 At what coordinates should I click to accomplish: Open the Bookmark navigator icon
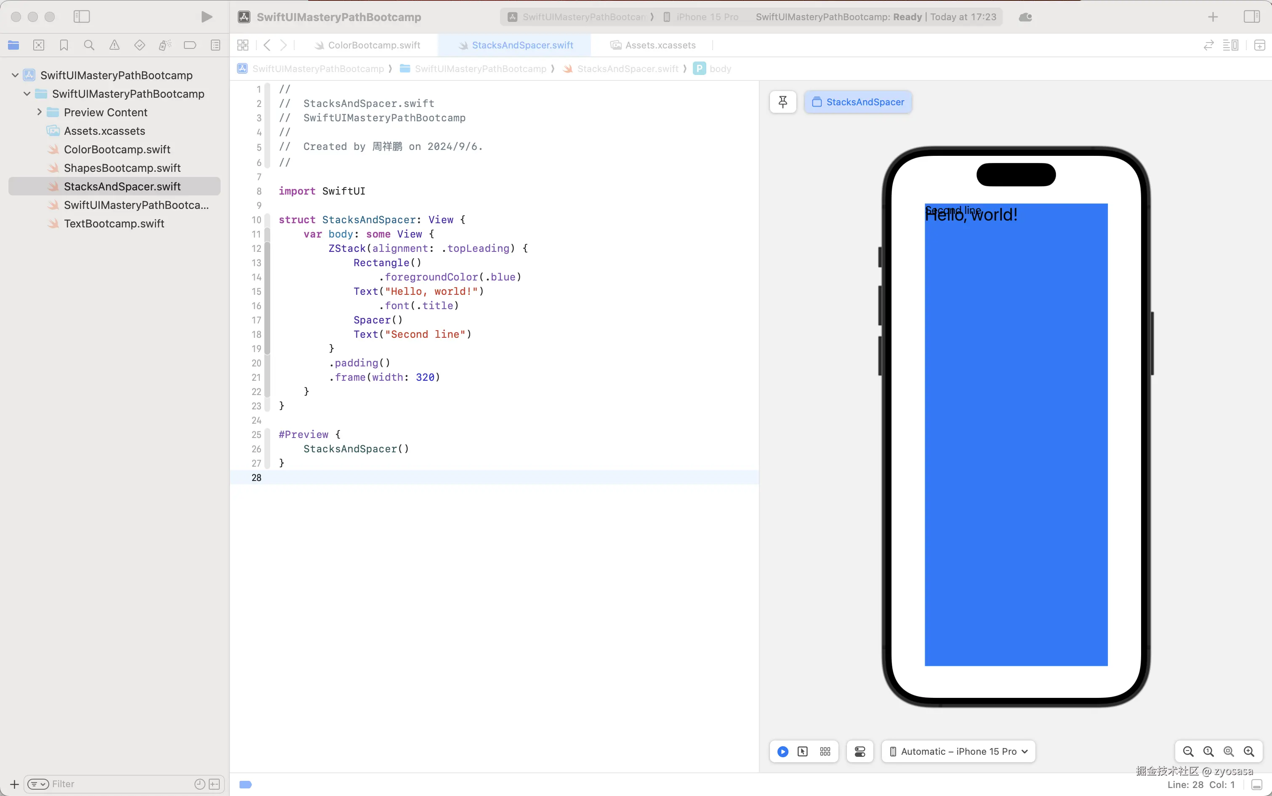coord(64,45)
